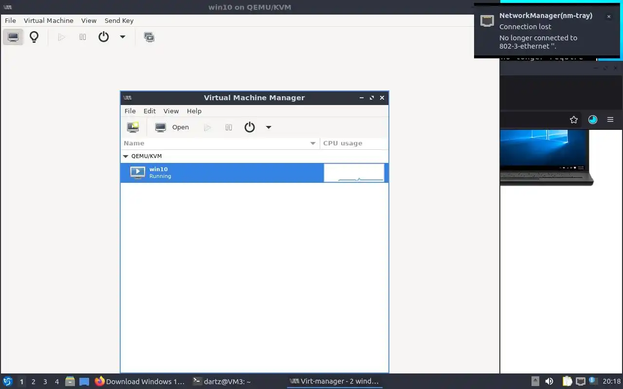Click the grayed Run play button in Virtual Machine Manager
The height and width of the screenshot is (389, 623).
(x=207, y=127)
